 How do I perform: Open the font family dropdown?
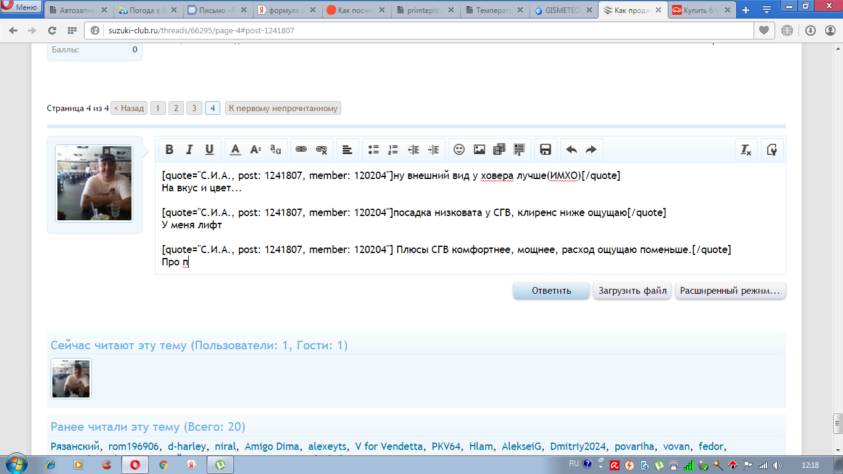coord(275,149)
